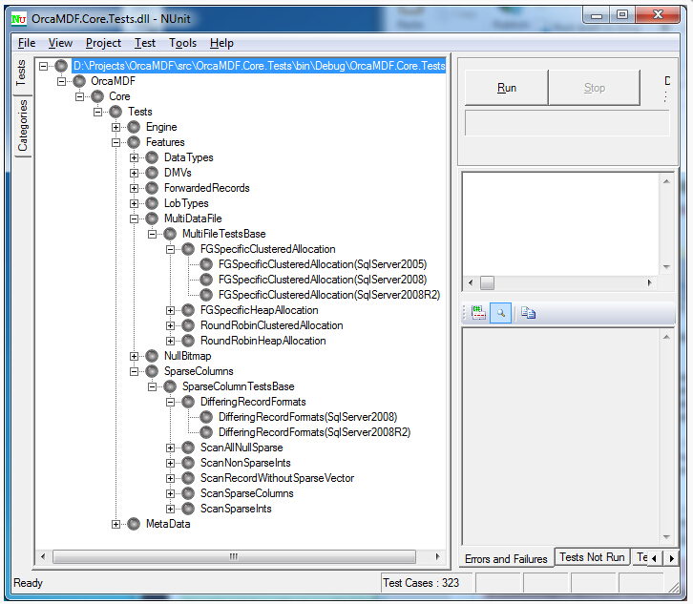Click the error list horizontal scrollbar thumb

click(x=487, y=282)
